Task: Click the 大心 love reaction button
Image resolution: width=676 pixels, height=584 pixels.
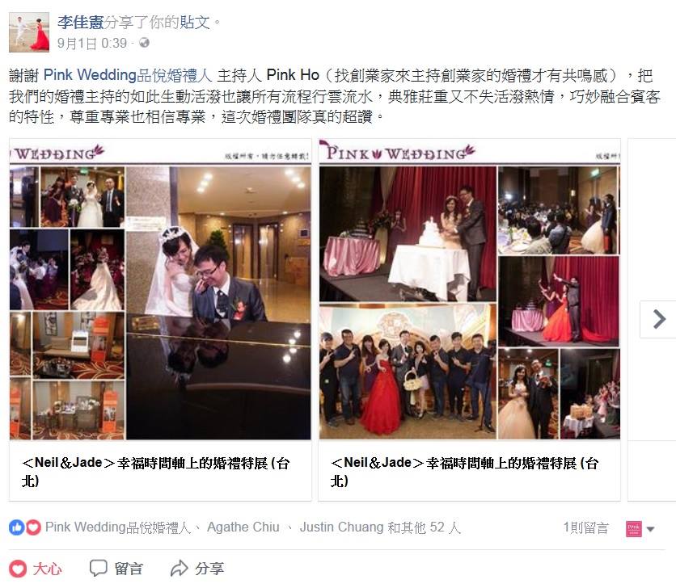Action: point(36,569)
